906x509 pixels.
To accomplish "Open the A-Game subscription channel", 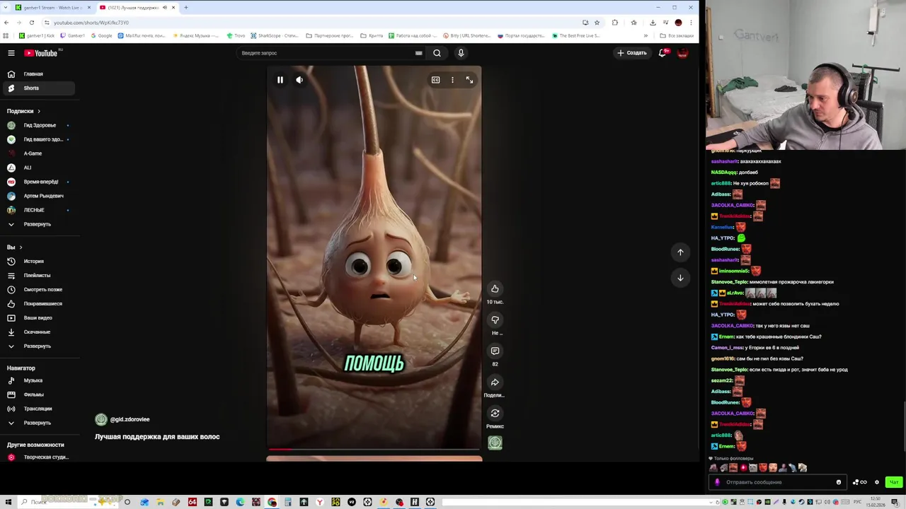I will coord(39,153).
